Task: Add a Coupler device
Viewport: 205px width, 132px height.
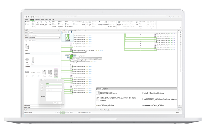Action: [x=54, y=24]
